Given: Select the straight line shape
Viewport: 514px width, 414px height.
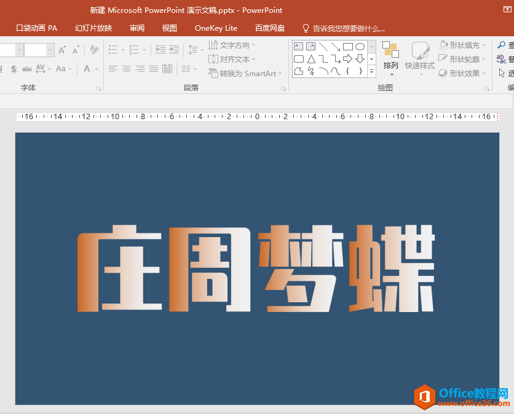Looking at the screenshot, I should pos(323,47).
